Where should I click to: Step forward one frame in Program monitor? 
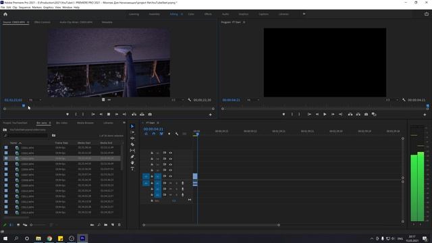[333, 114]
